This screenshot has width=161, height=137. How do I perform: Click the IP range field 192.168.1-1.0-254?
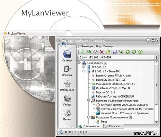coord(116,57)
